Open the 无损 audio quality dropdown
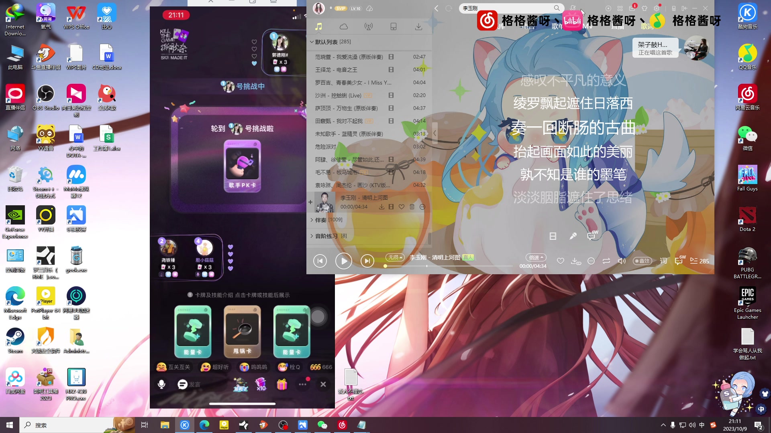This screenshot has width=771, height=433. [395, 257]
